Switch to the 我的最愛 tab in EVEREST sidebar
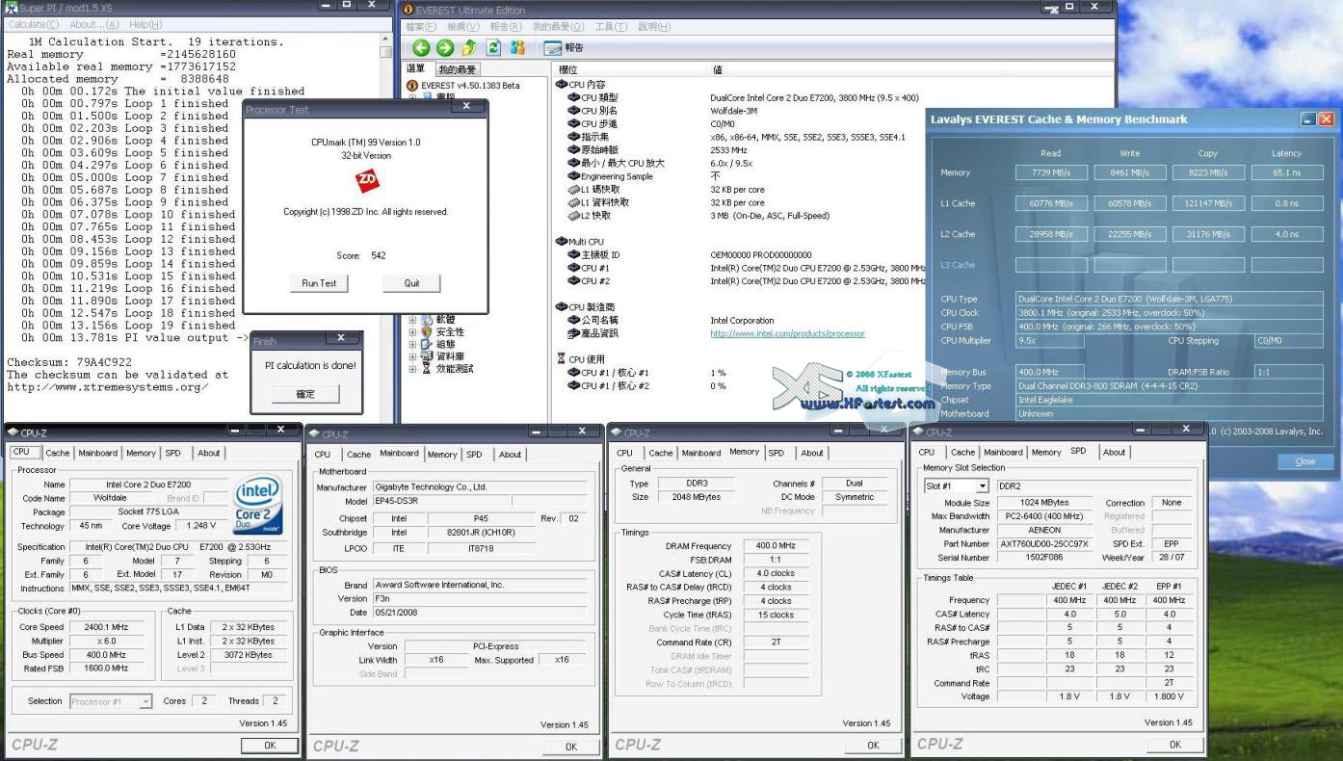Image resolution: width=1343 pixels, height=761 pixels. pos(458,69)
